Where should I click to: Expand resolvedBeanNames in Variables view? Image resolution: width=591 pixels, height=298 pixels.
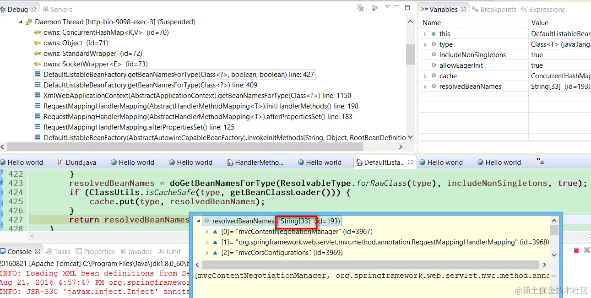click(425, 87)
